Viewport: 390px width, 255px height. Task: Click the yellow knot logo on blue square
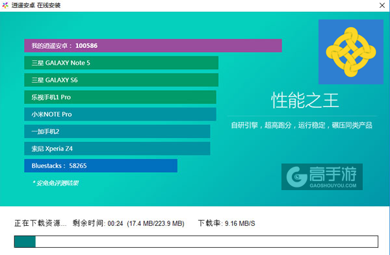351,52
